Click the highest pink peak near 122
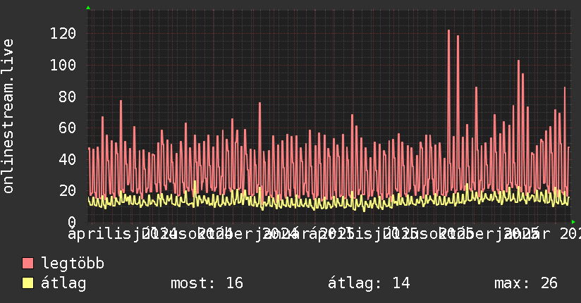The width and height of the screenshot is (581, 303). (448, 31)
